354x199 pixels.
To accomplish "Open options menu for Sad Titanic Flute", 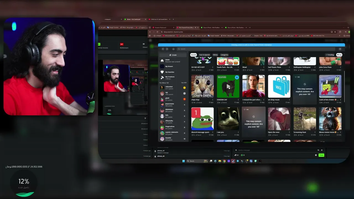I will pos(289,67).
